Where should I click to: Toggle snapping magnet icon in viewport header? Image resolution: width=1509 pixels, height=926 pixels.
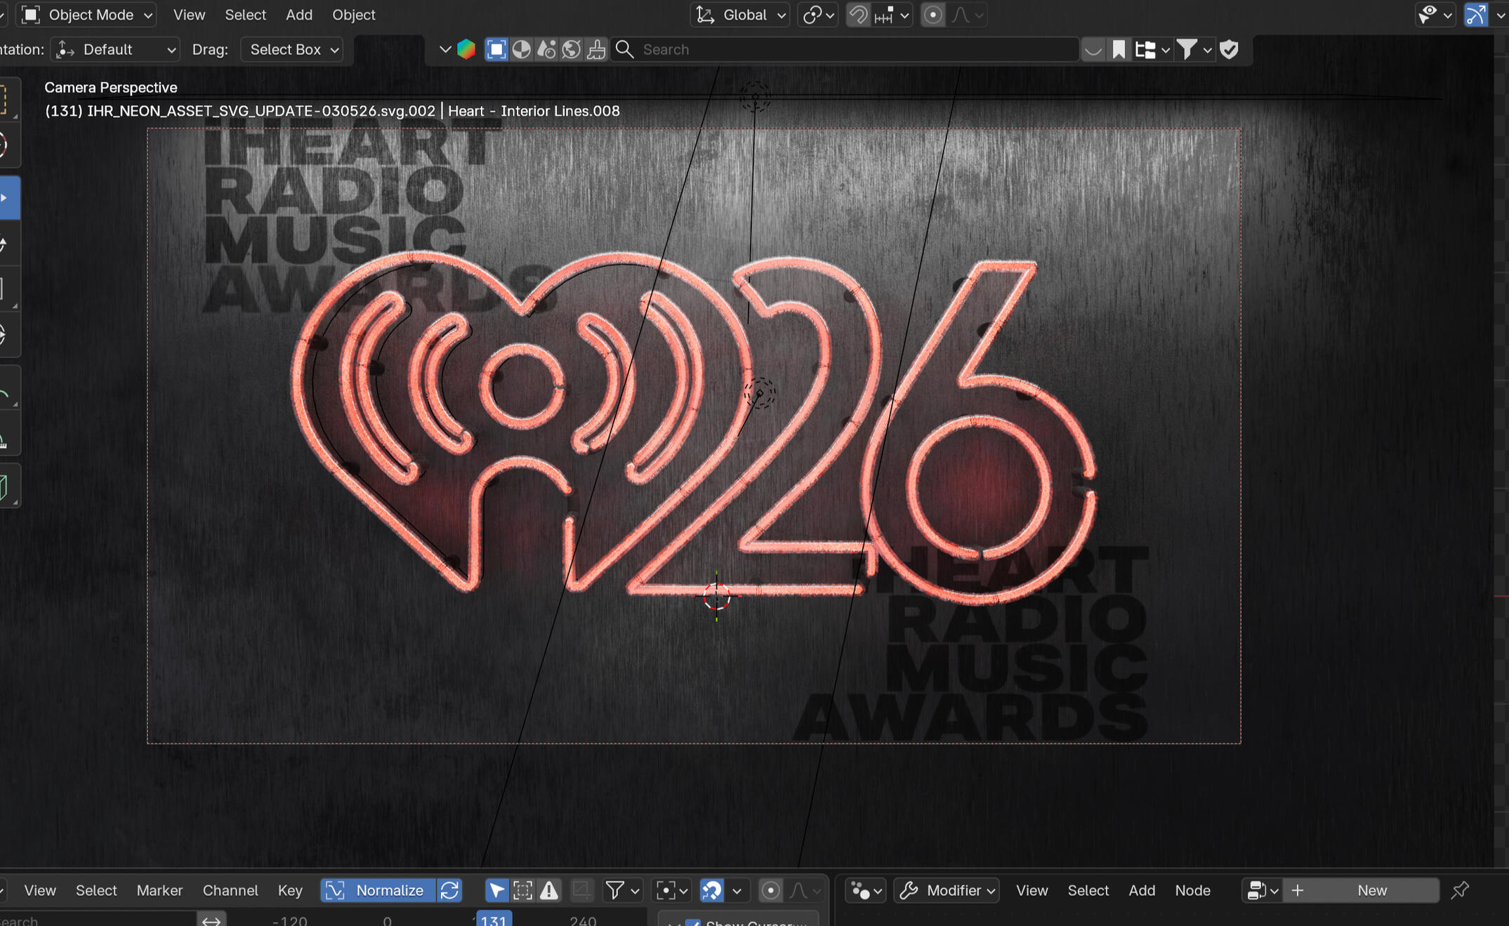point(857,15)
